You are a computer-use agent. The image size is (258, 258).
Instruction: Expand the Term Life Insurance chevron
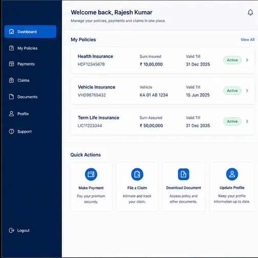point(247,121)
